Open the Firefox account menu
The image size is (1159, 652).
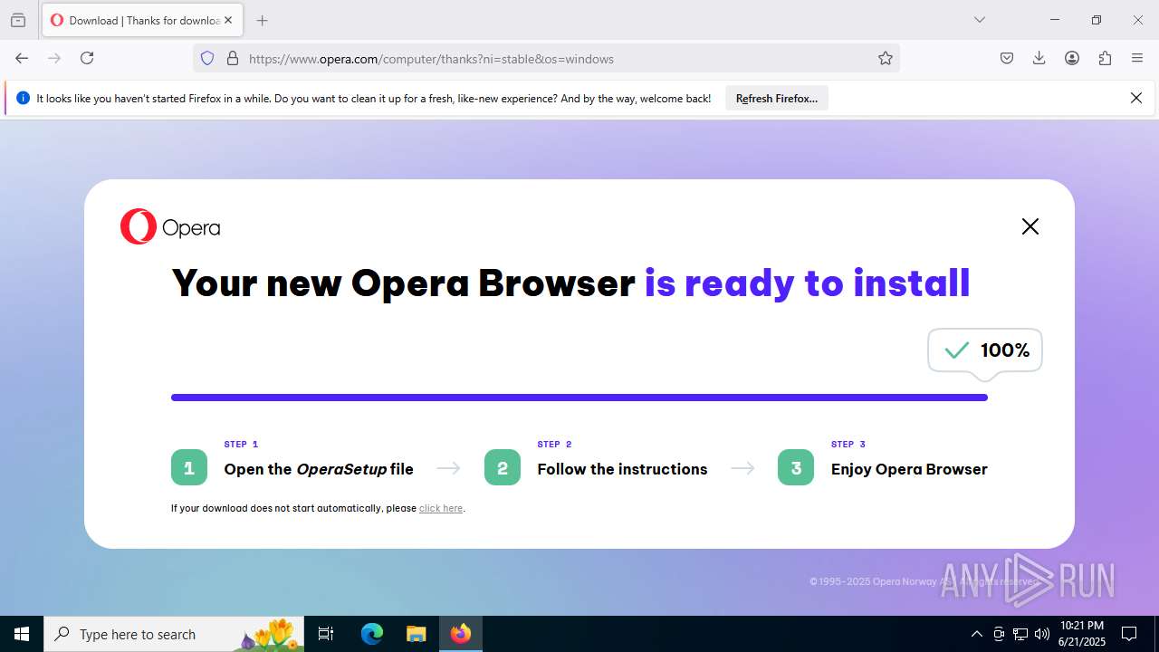(x=1072, y=58)
